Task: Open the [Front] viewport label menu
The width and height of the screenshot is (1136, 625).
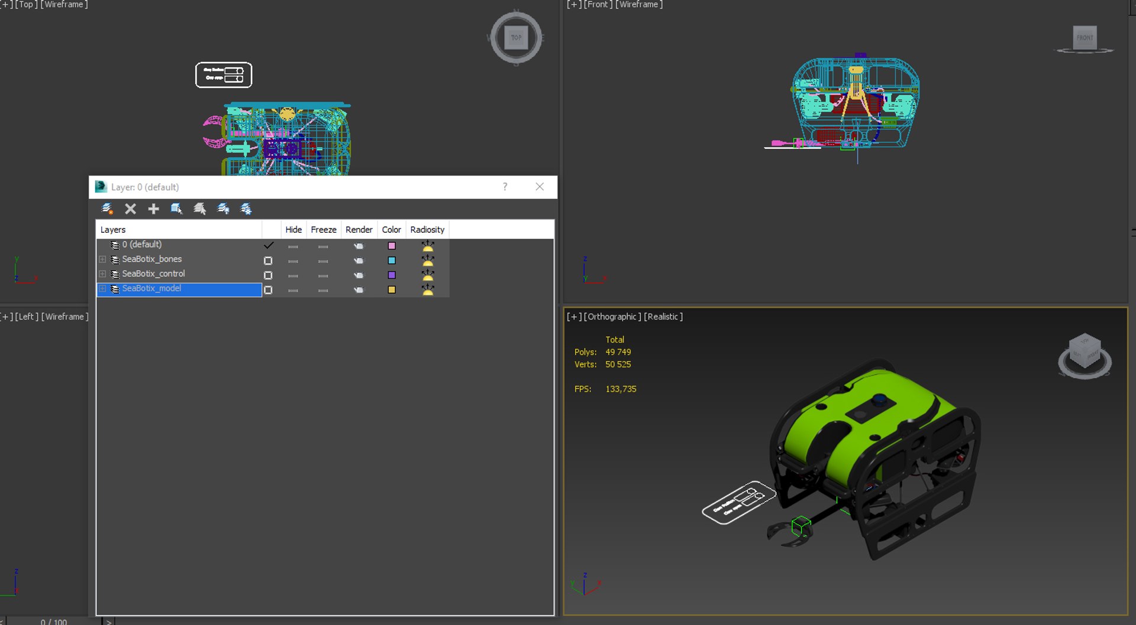Action: coord(598,4)
